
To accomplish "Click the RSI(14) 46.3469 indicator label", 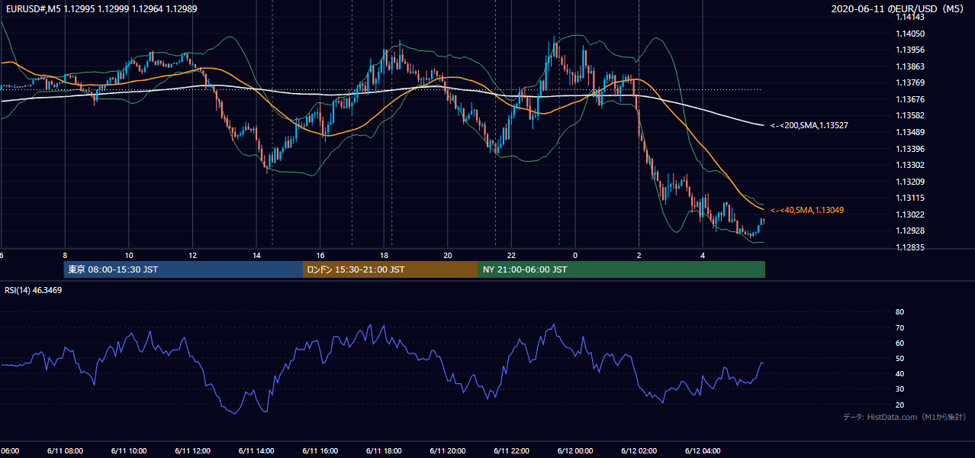I will (x=34, y=291).
